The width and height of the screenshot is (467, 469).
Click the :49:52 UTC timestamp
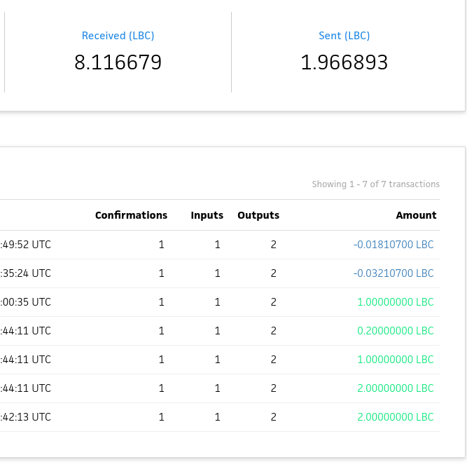26,245
